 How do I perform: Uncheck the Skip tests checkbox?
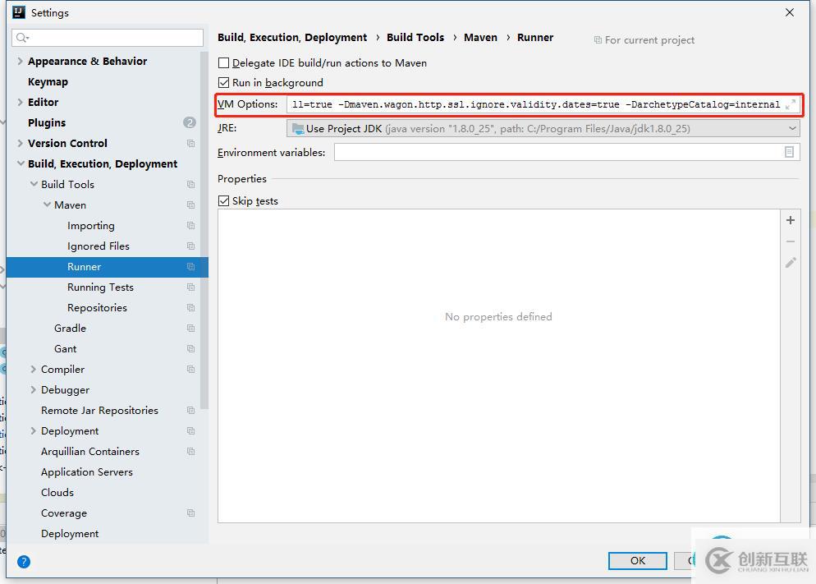point(224,201)
